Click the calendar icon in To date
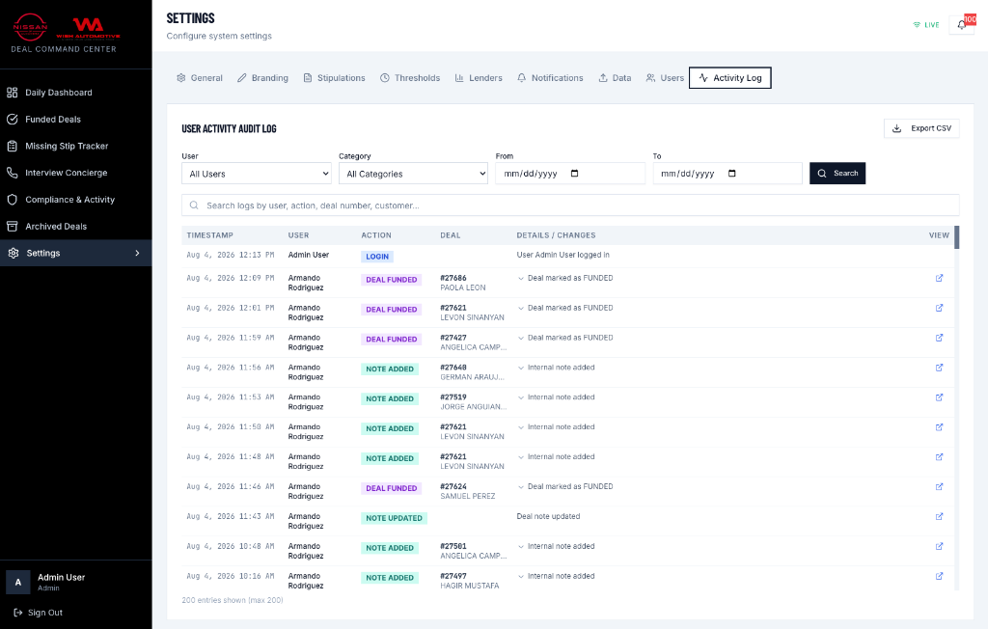The height and width of the screenshot is (629, 988). coord(731,174)
